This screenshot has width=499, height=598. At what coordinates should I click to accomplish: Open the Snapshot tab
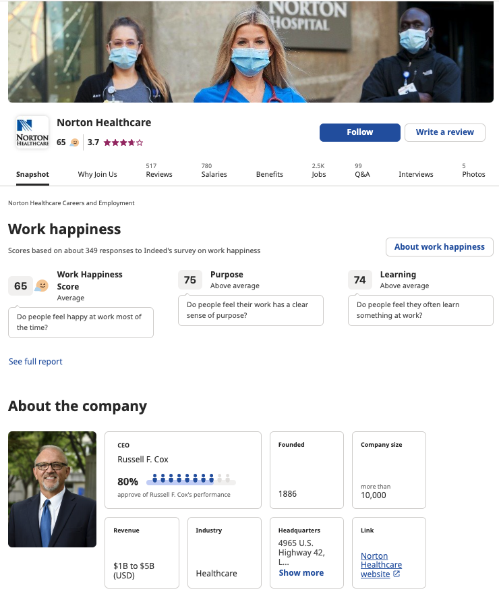click(x=32, y=174)
